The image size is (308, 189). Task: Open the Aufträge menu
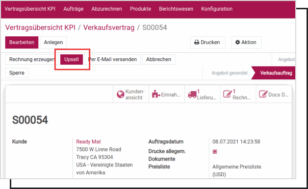(73, 9)
